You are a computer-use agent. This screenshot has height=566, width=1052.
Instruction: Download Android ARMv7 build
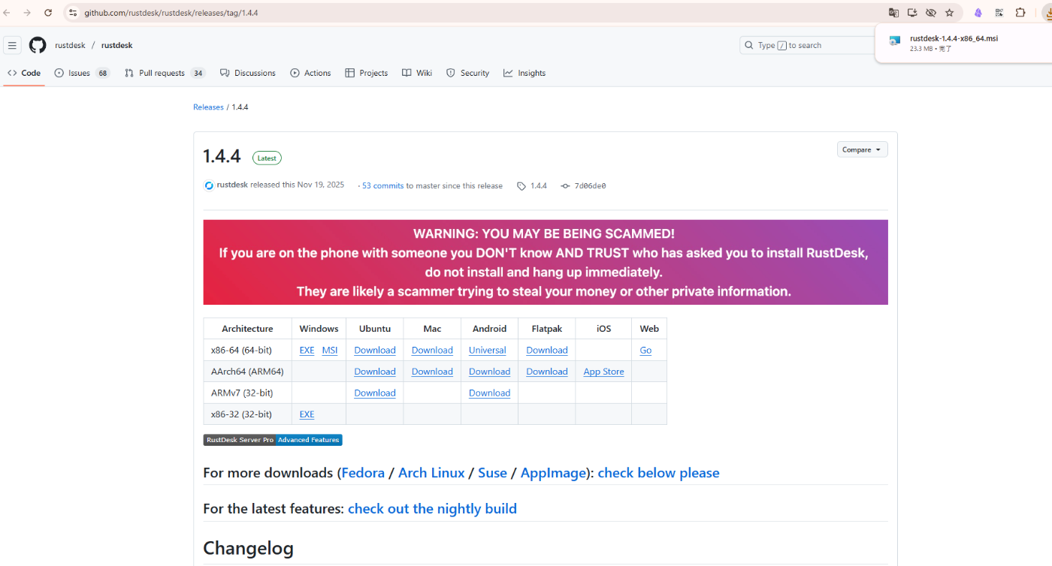coord(489,393)
